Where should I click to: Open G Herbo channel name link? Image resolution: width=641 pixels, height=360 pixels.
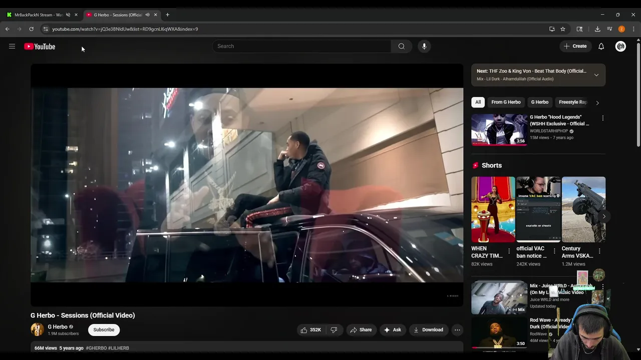[58, 327]
